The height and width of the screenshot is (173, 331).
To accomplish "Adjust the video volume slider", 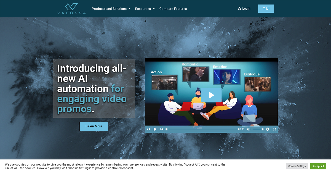I will pos(258,129).
